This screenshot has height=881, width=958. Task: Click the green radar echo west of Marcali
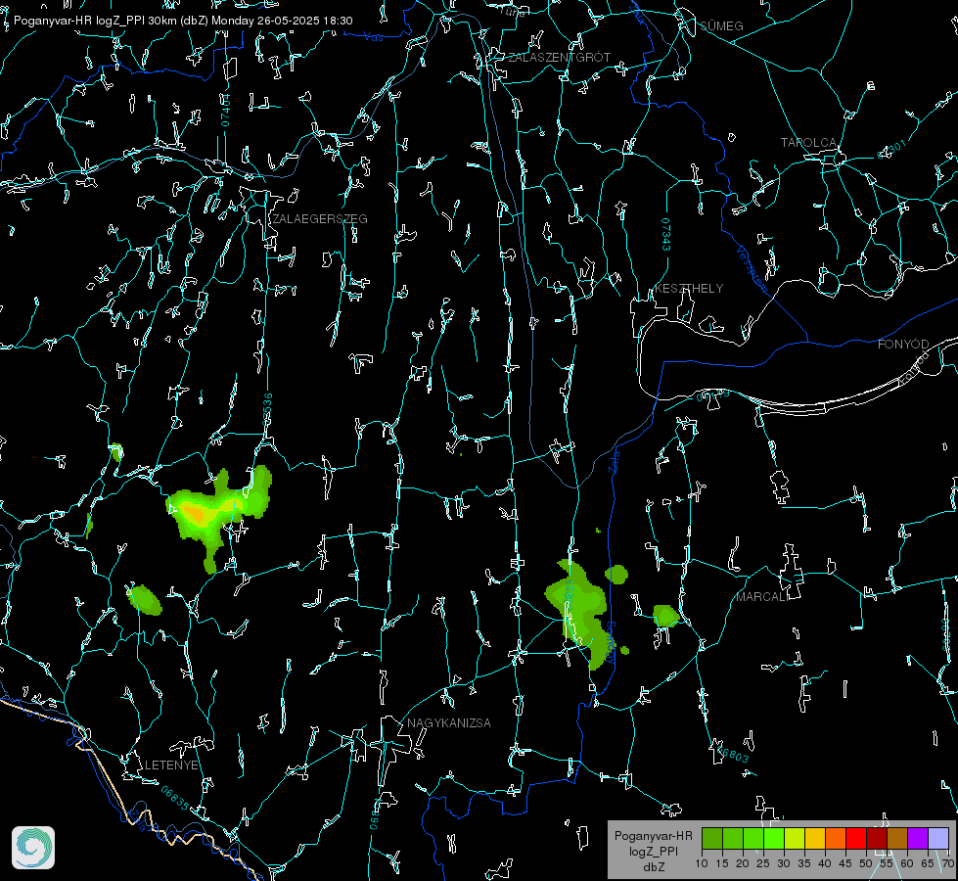tap(664, 615)
